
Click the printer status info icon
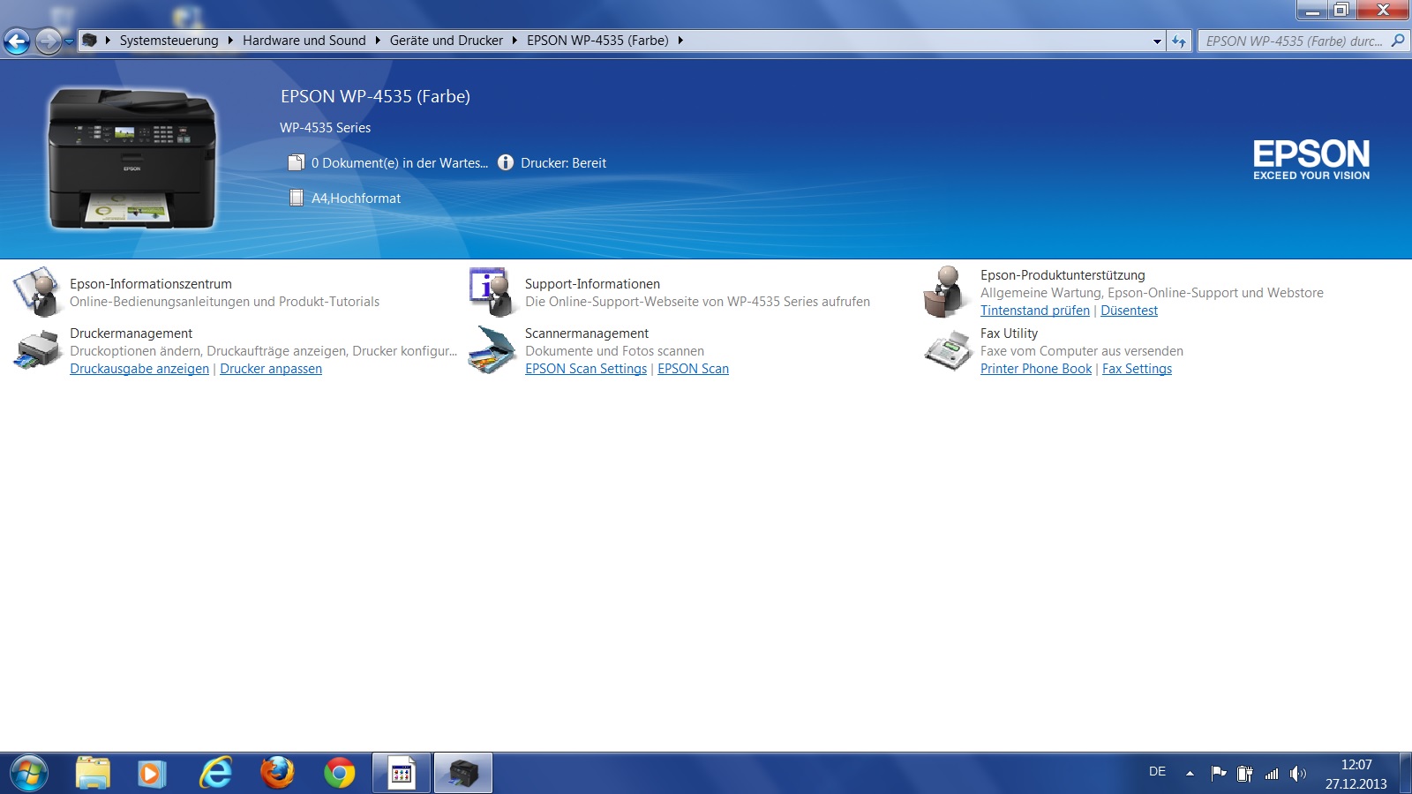coord(506,162)
